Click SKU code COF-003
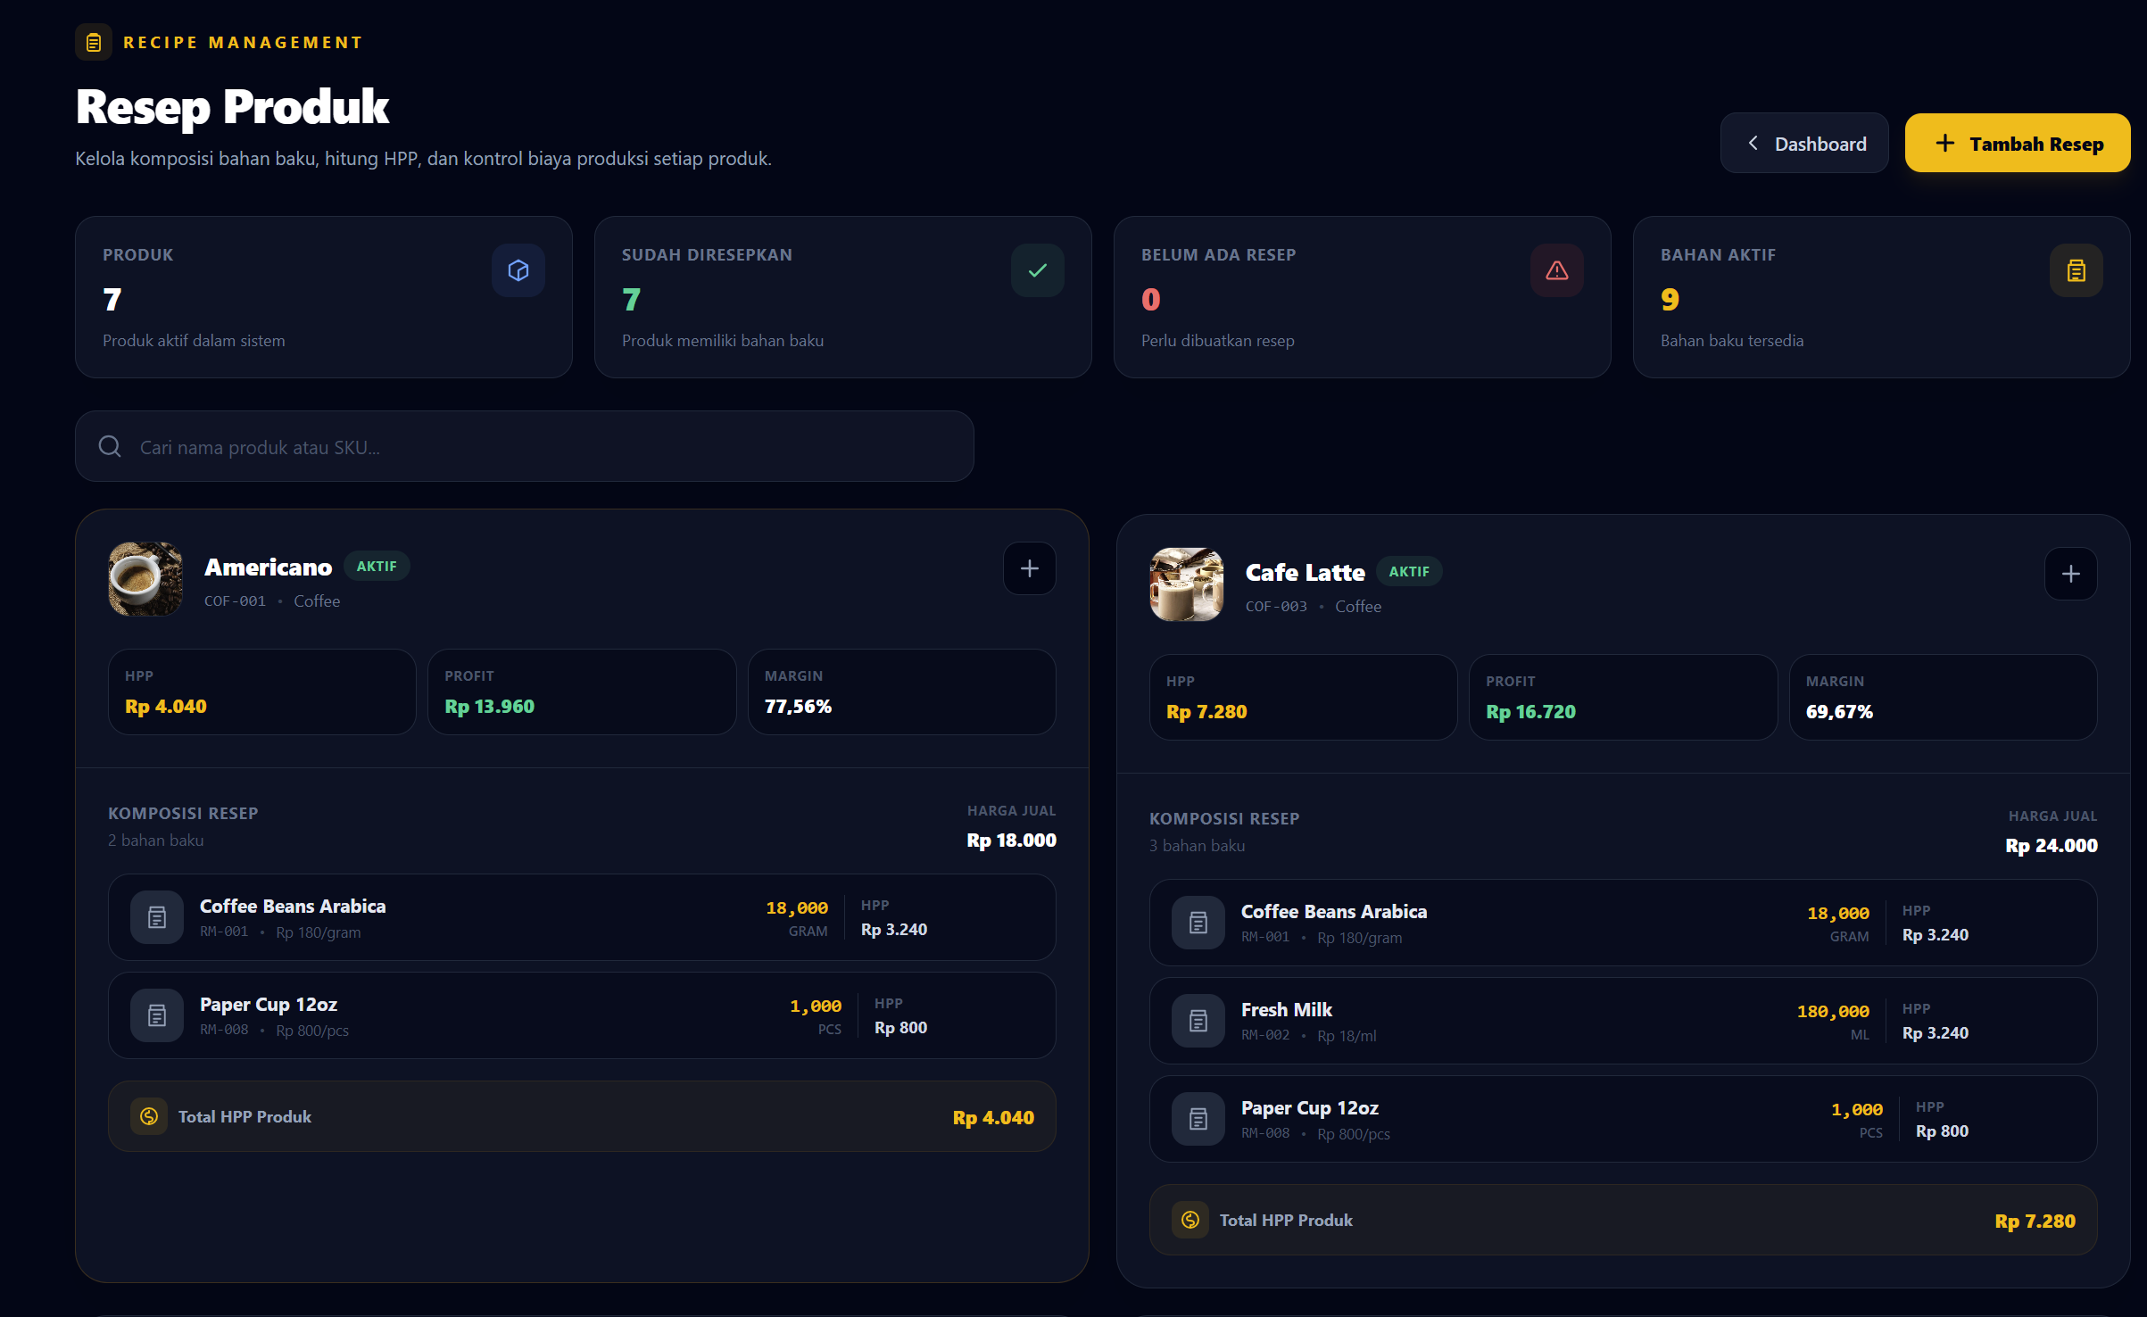 coord(1277,606)
